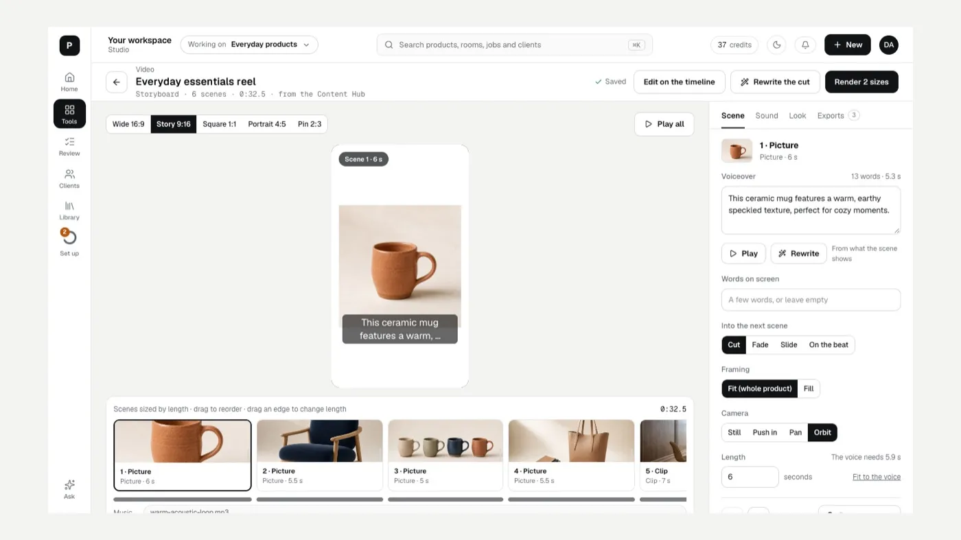Screen dimensions: 961x540
Task: Open the Set up progress item
Action: (69, 243)
